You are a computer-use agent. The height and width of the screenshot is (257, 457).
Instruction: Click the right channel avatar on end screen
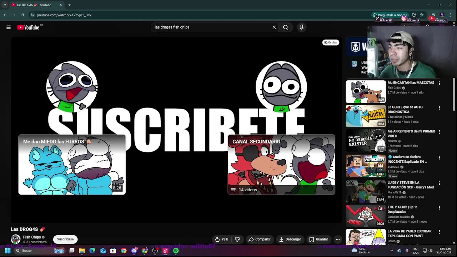pos(281,87)
